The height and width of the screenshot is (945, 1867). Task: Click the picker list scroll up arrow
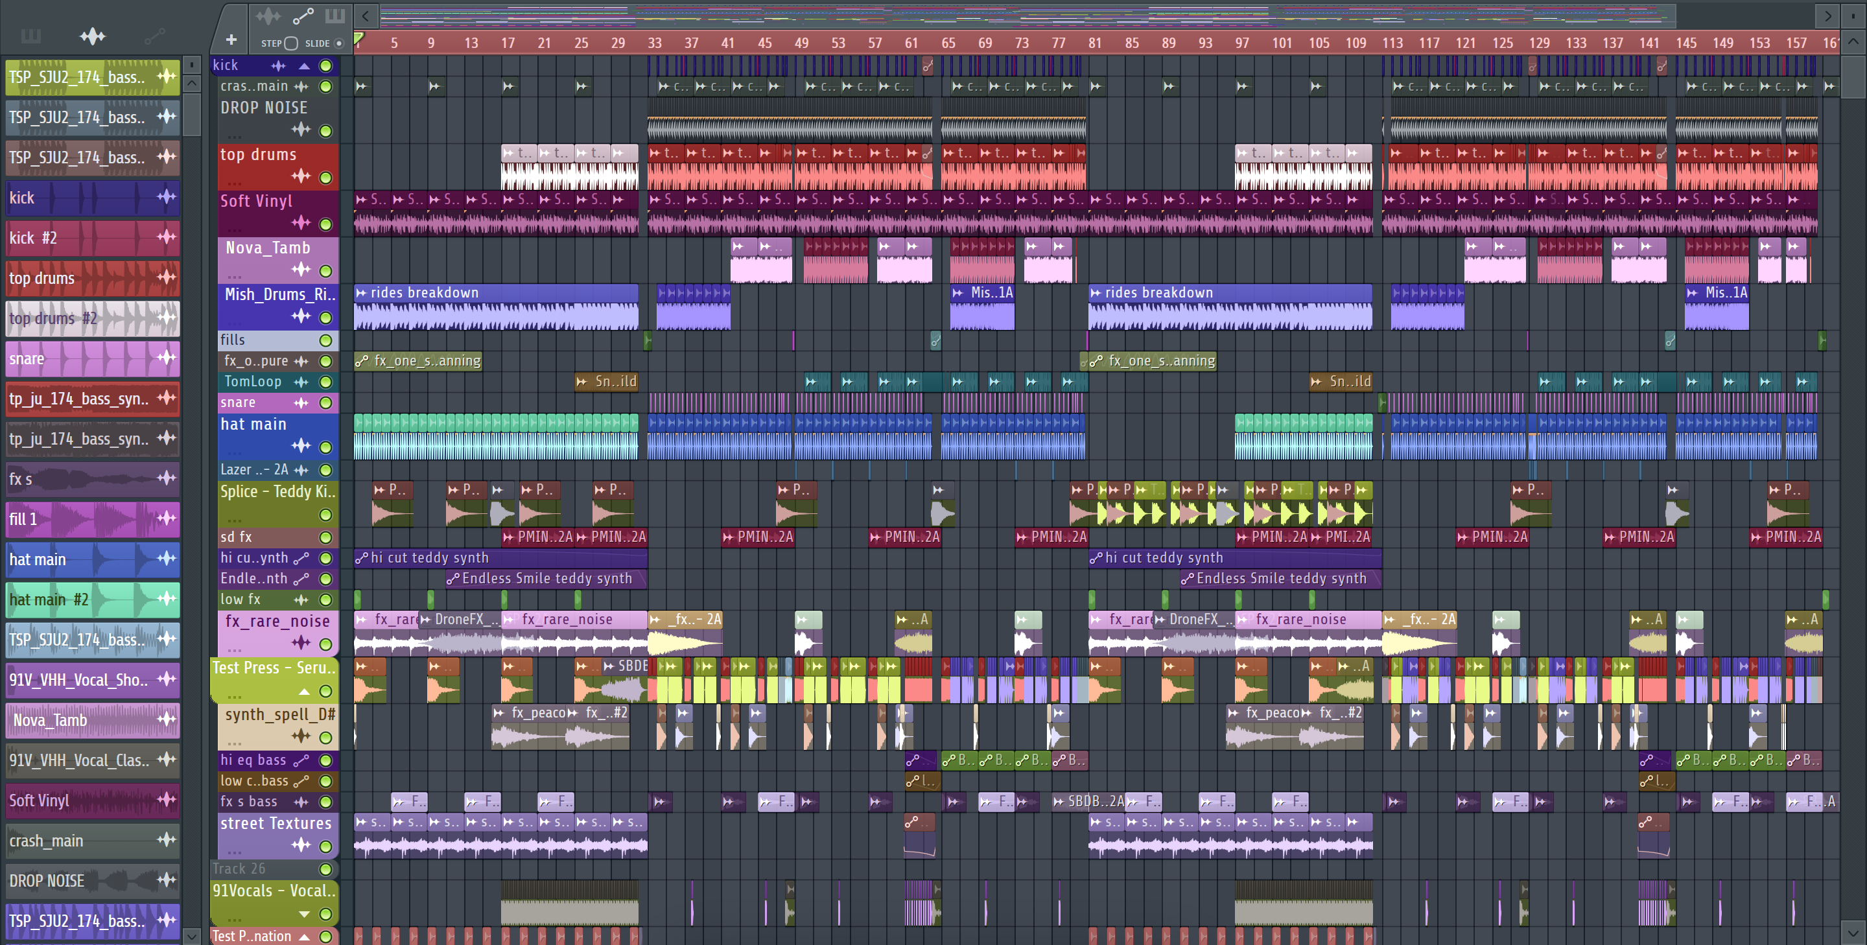(x=191, y=82)
